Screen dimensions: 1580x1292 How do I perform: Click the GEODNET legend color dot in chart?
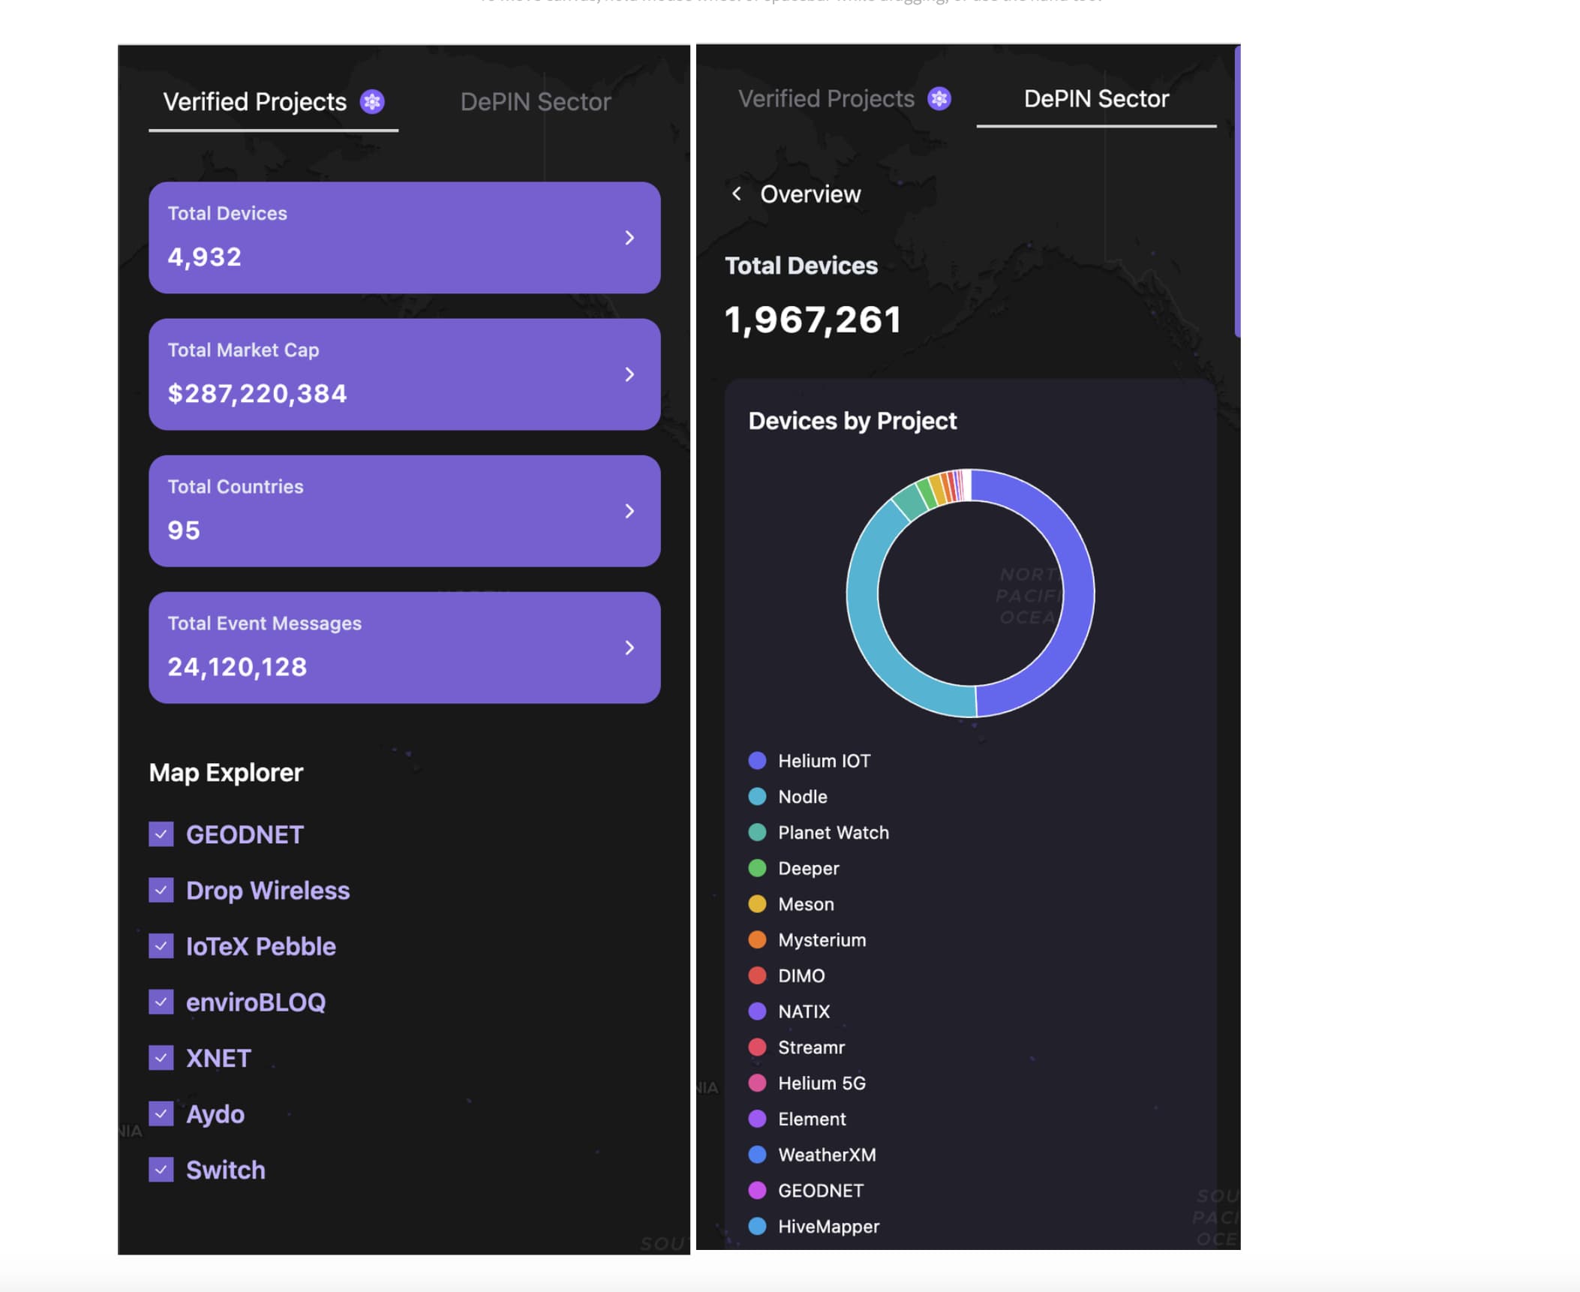(758, 1191)
